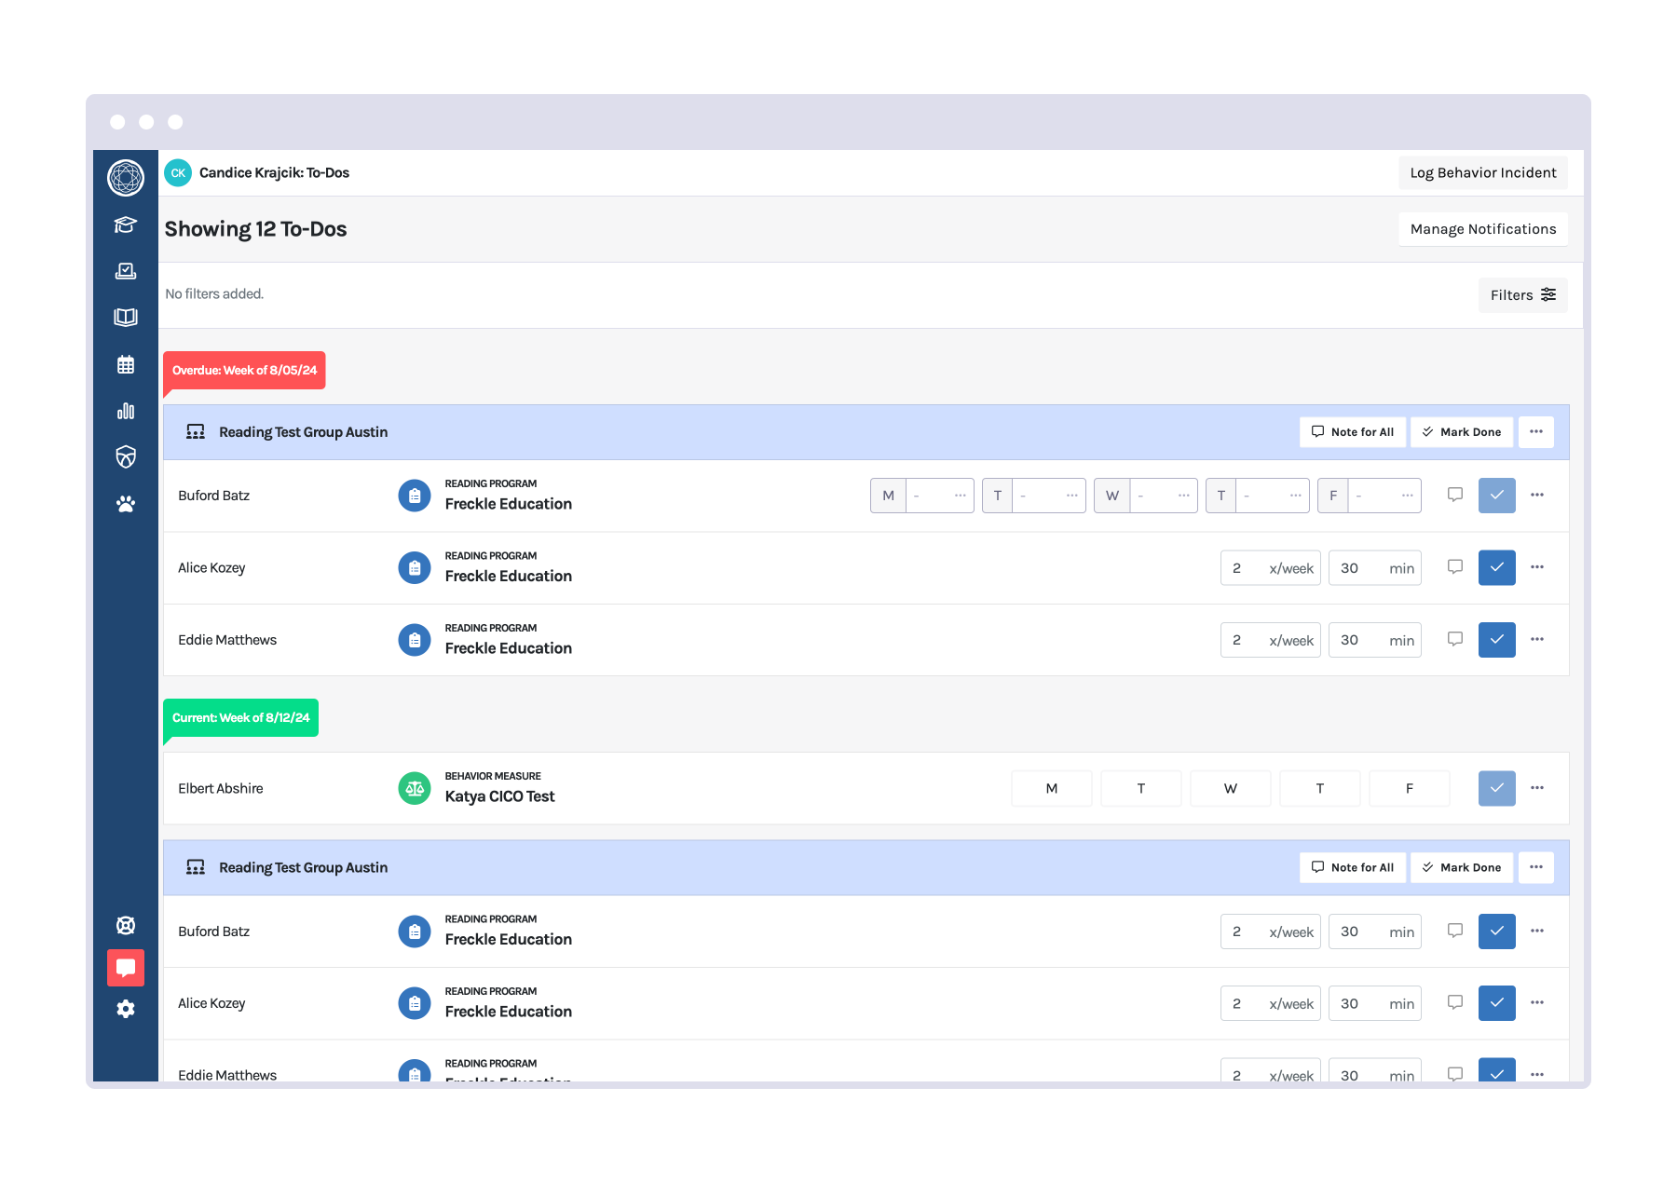This screenshot has height=1183, width=1677.
Task: Open the paw print sidebar icon
Action: coord(126,504)
